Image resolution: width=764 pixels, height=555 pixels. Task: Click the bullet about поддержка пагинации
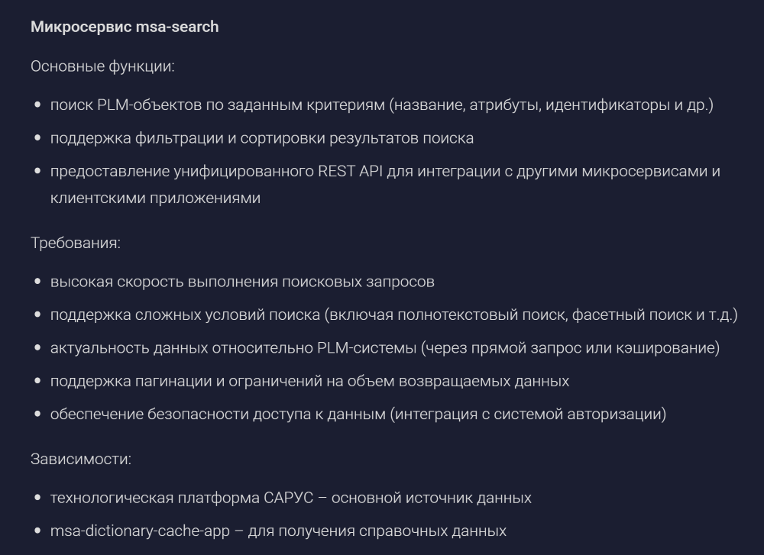[309, 381]
